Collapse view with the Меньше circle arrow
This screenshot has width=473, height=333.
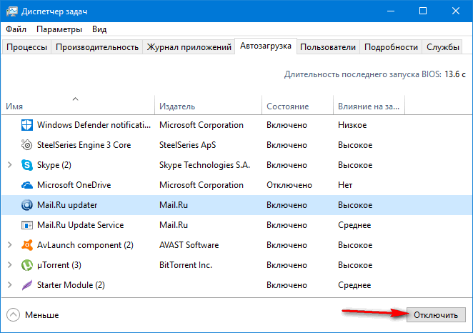13,315
